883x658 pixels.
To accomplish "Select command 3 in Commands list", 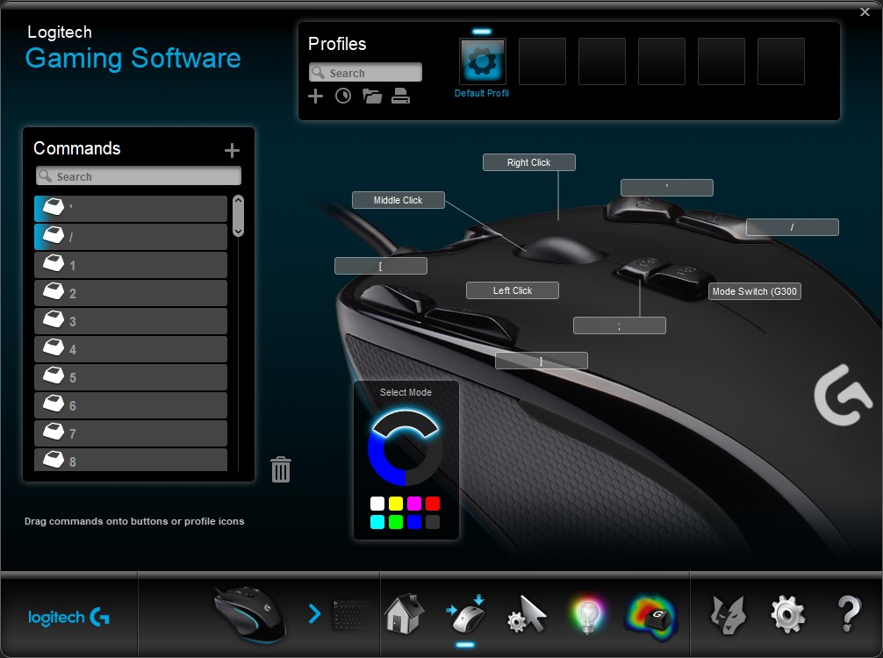I will click(131, 321).
